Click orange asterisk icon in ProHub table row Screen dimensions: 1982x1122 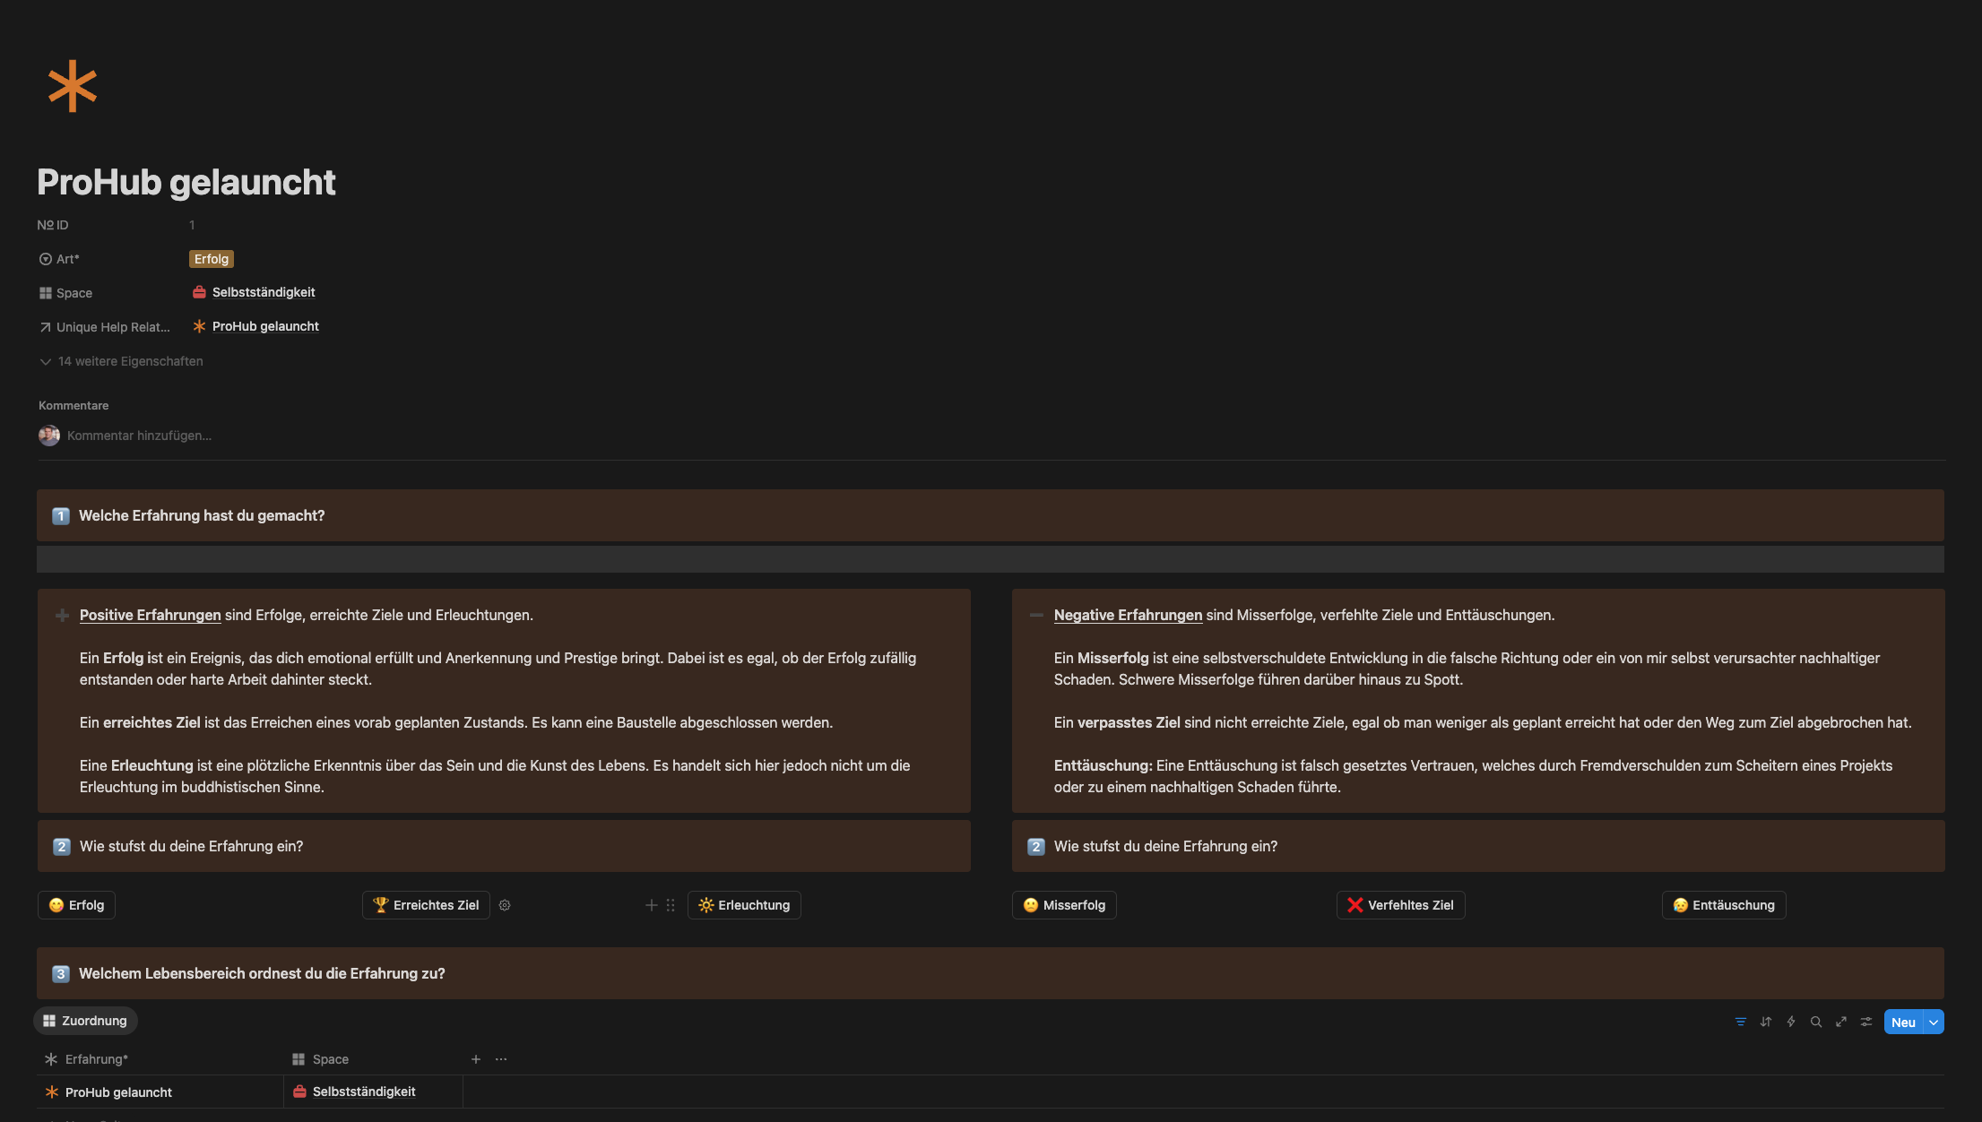pos(52,1092)
